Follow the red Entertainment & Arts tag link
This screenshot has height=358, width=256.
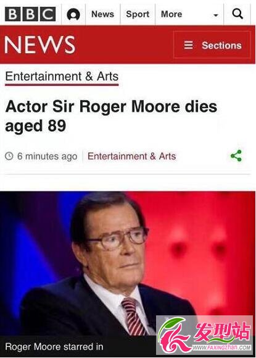point(131,156)
